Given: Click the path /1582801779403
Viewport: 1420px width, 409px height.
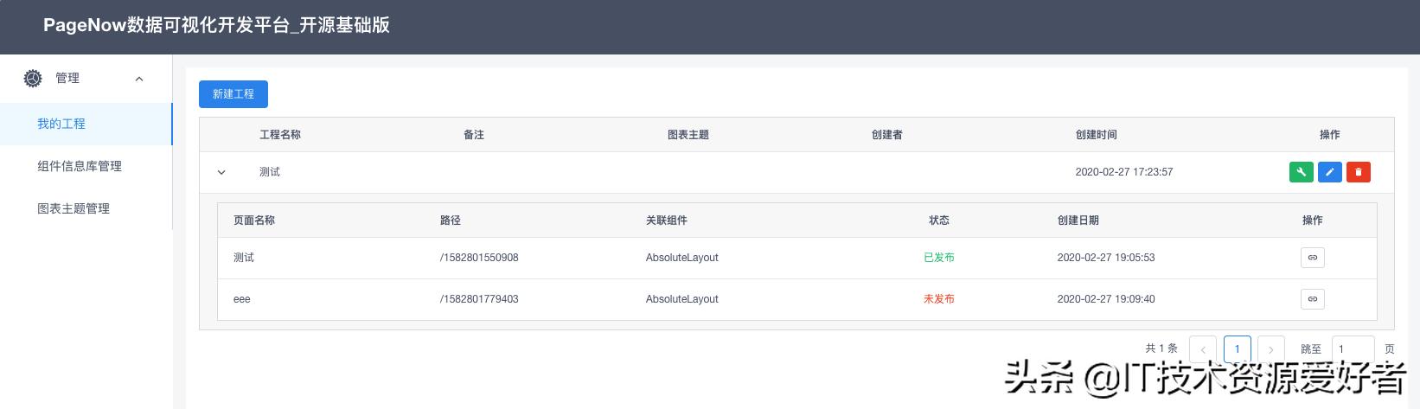Looking at the screenshot, I should pos(479,299).
